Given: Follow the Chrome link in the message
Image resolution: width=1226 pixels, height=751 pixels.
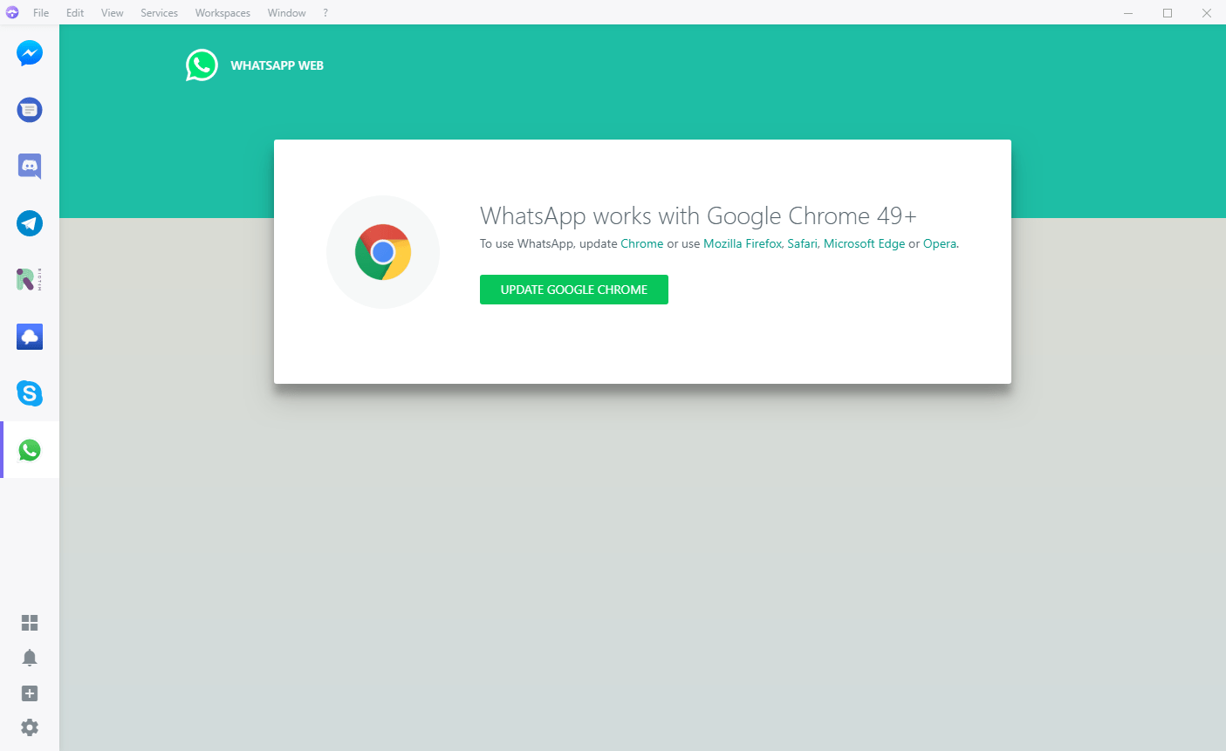Looking at the screenshot, I should pos(642,244).
